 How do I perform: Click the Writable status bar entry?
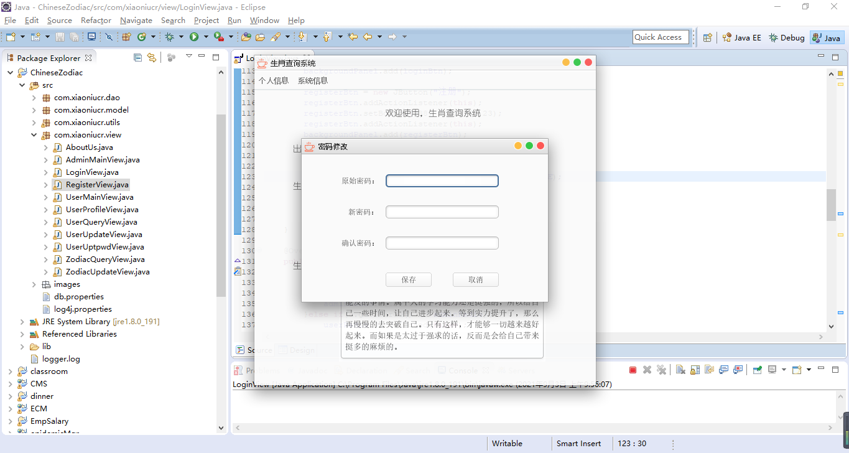tap(507, 444)
